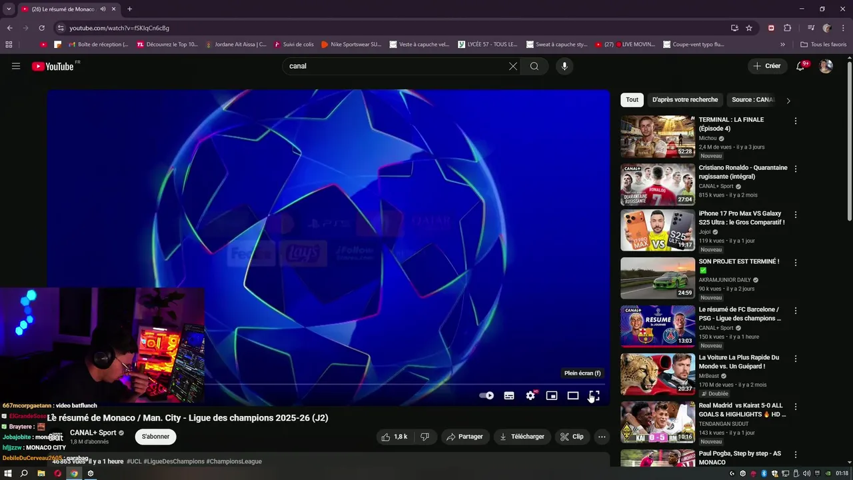Select the Tout filter chip
This screenshot has width=853, height=480.
[x=632, y=100]
